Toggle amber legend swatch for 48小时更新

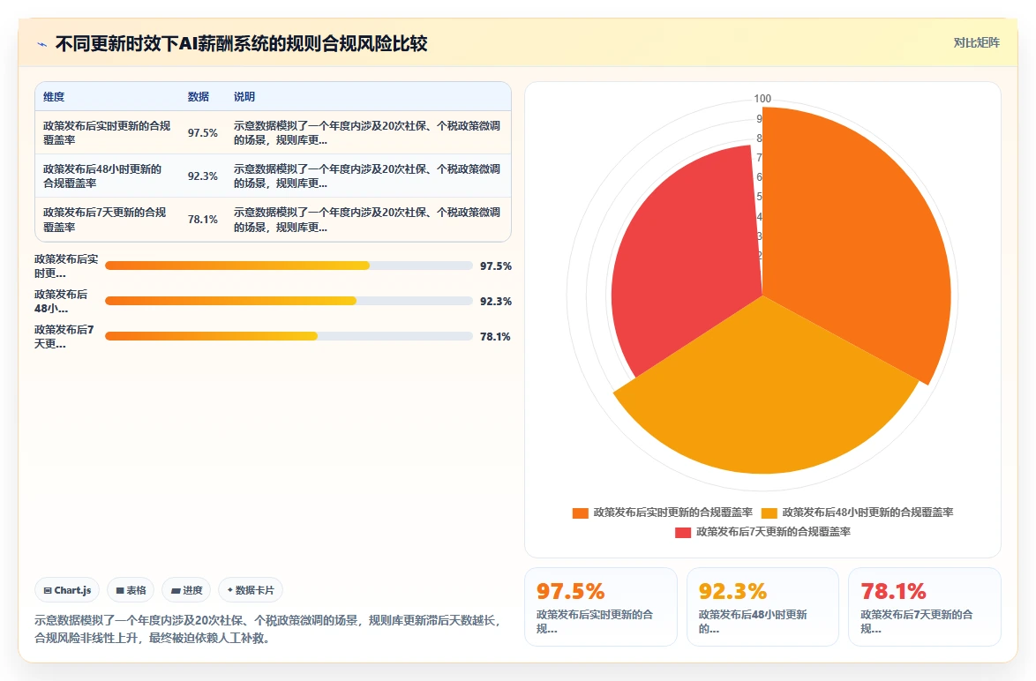(x=769, y=513)
